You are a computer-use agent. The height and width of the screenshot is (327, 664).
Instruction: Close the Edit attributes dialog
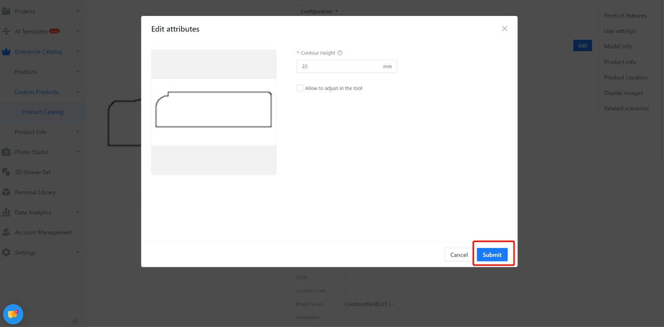[x=505, y=29]
